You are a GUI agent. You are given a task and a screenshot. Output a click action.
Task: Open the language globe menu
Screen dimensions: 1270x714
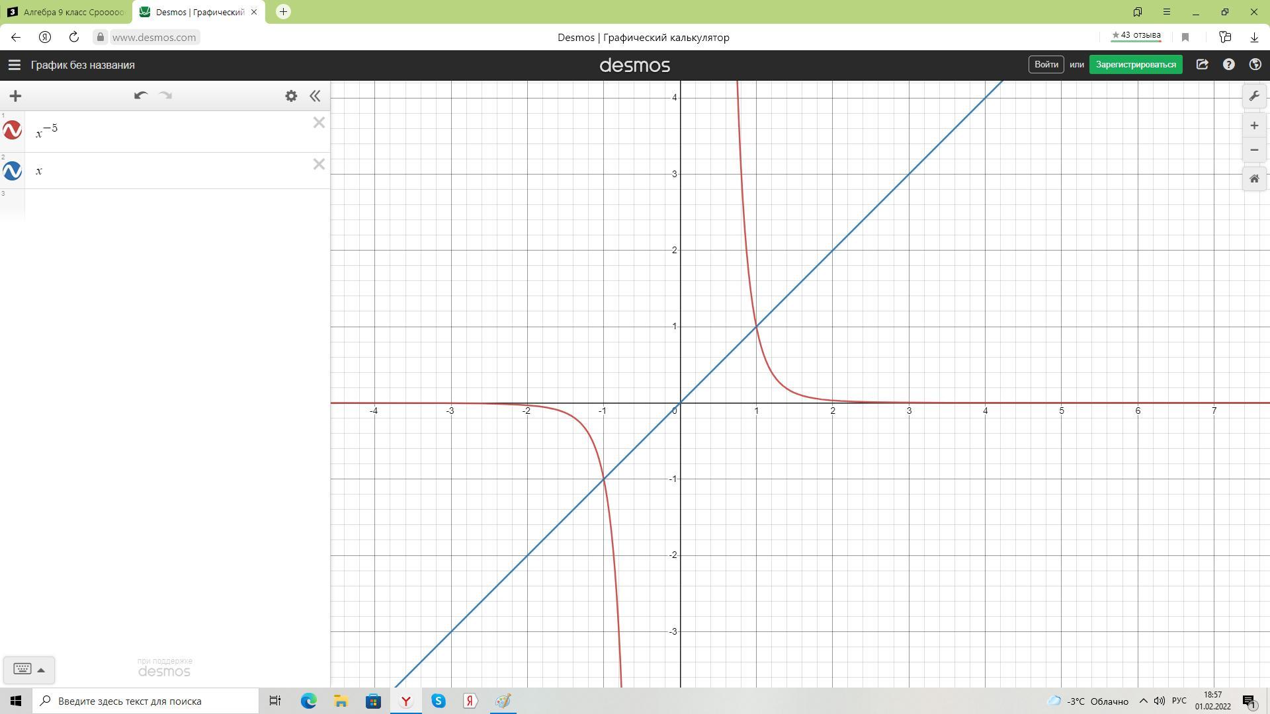coord(1255,64)
